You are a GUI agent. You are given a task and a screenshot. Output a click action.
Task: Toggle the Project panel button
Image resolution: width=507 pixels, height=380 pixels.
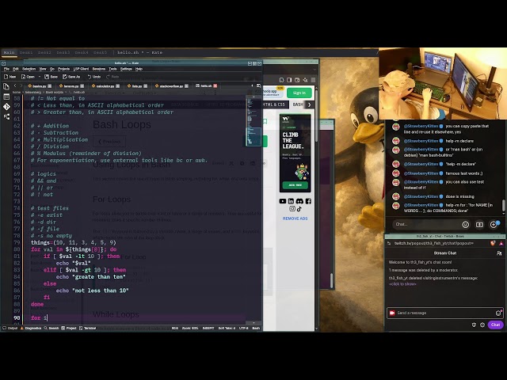click(69, 328)
